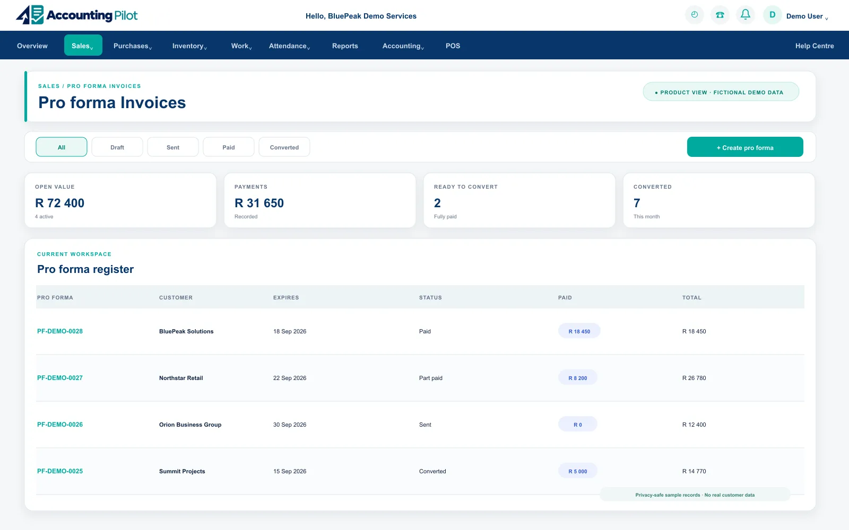Expand the Inventory menu
The width and height of the screenshot is (849, 530).
click(x=189, y=46)
